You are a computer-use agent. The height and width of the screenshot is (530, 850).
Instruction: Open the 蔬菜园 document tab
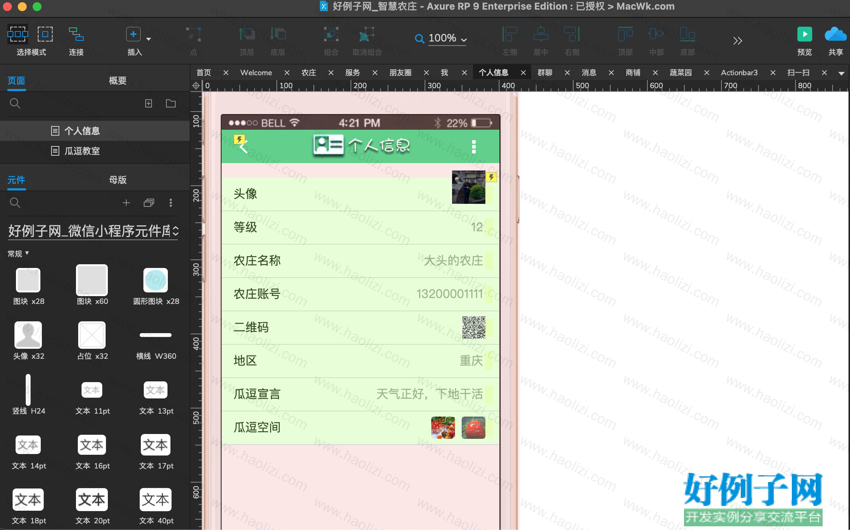click(x=681, y=73)
